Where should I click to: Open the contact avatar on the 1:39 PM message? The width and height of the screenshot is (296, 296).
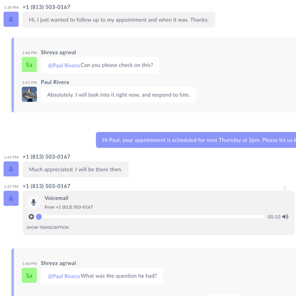[11, 19]
